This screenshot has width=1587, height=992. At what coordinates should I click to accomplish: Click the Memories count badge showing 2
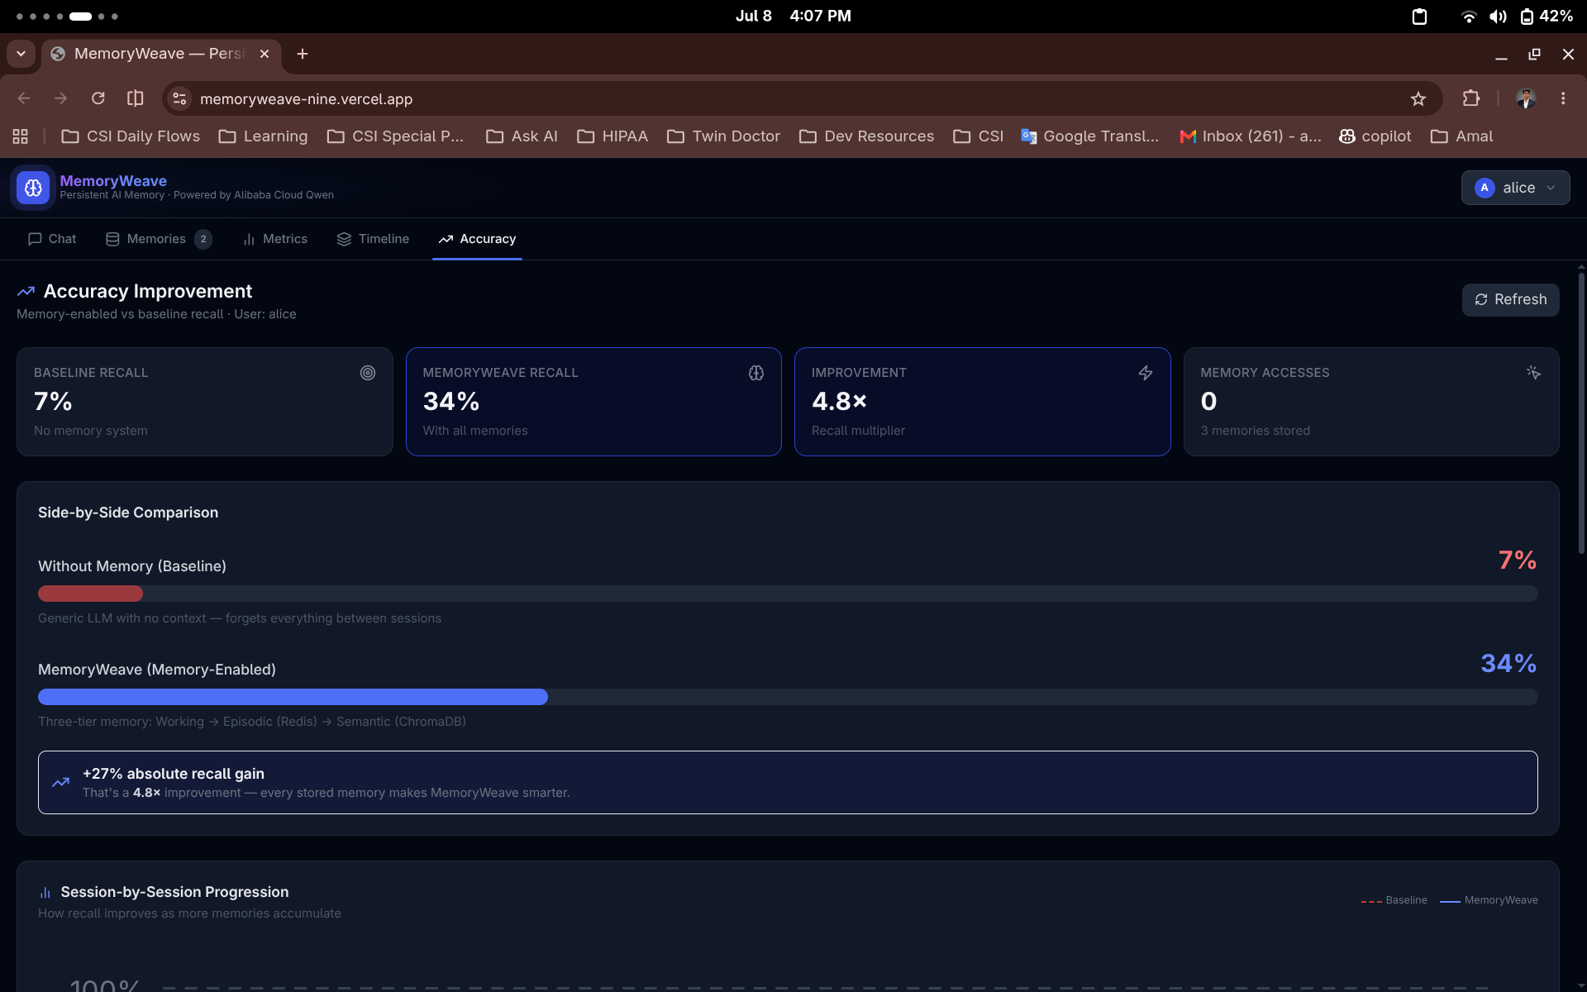click(203, 239)
